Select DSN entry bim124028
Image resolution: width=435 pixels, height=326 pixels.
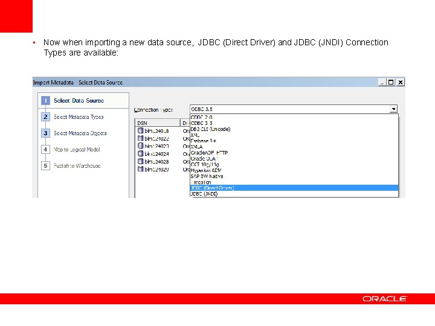tap(156, 162)
